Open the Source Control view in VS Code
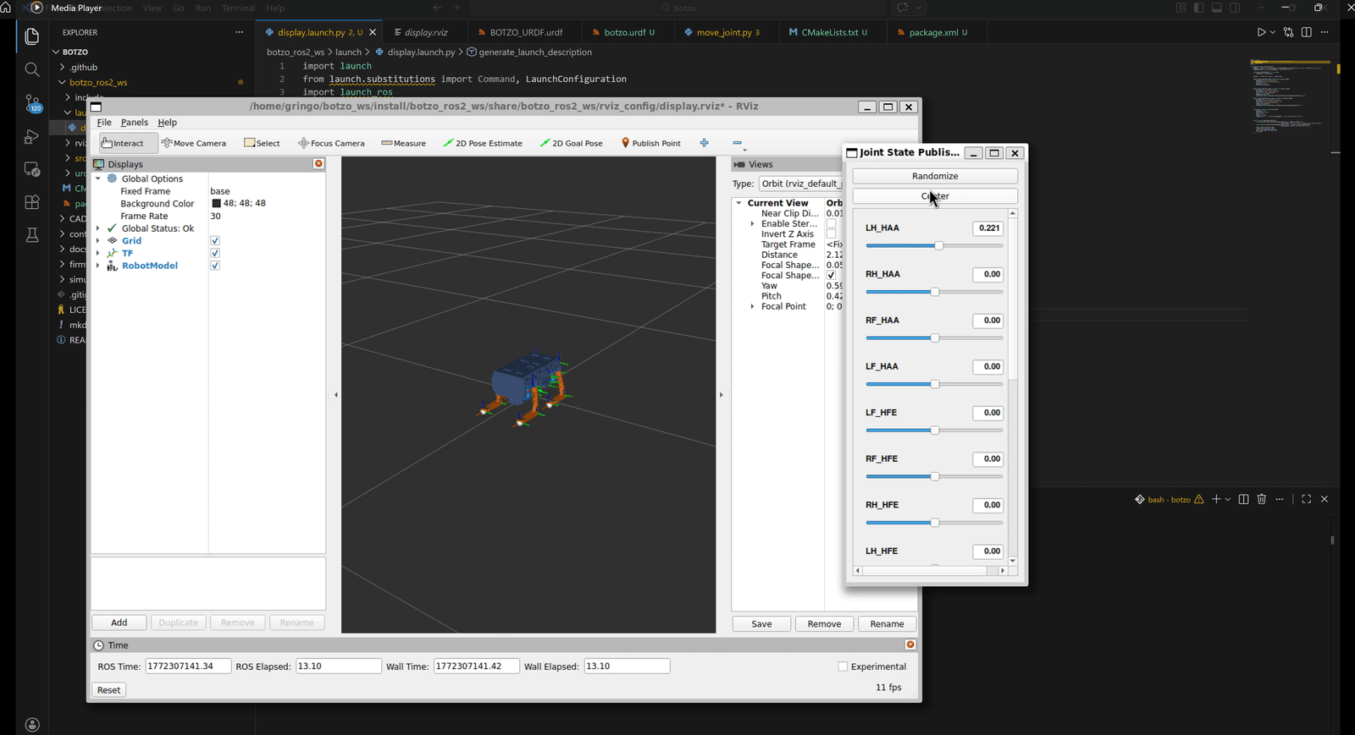1355x735 pixels. coord(32,102)
